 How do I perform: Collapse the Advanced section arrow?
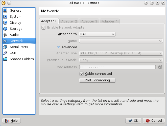(59, 47)
